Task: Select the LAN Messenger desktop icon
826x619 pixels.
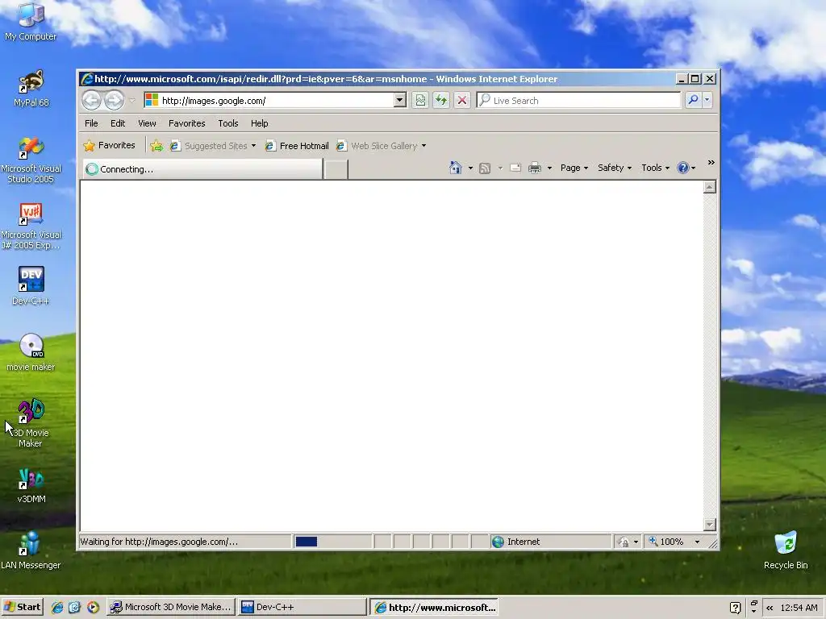Action: tap(31, 550)
